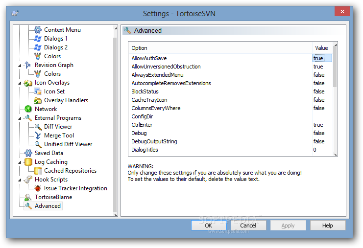Click the tree scrollbar up arrow

116,28
